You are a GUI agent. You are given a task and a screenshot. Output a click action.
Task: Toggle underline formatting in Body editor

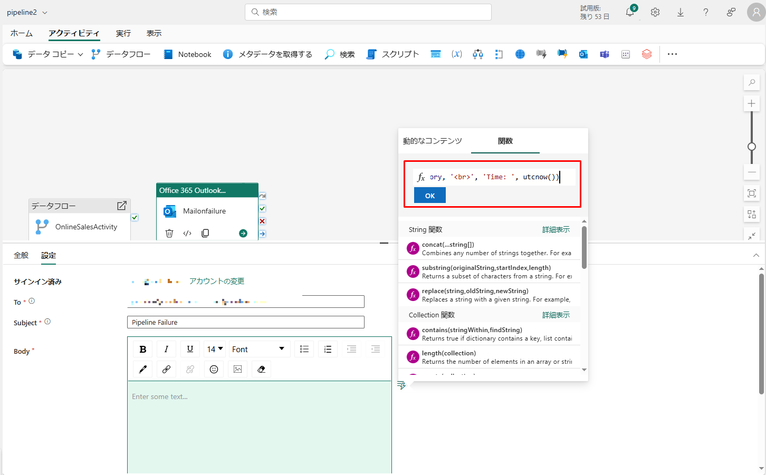pyautogui.click(x=190, y=349)
